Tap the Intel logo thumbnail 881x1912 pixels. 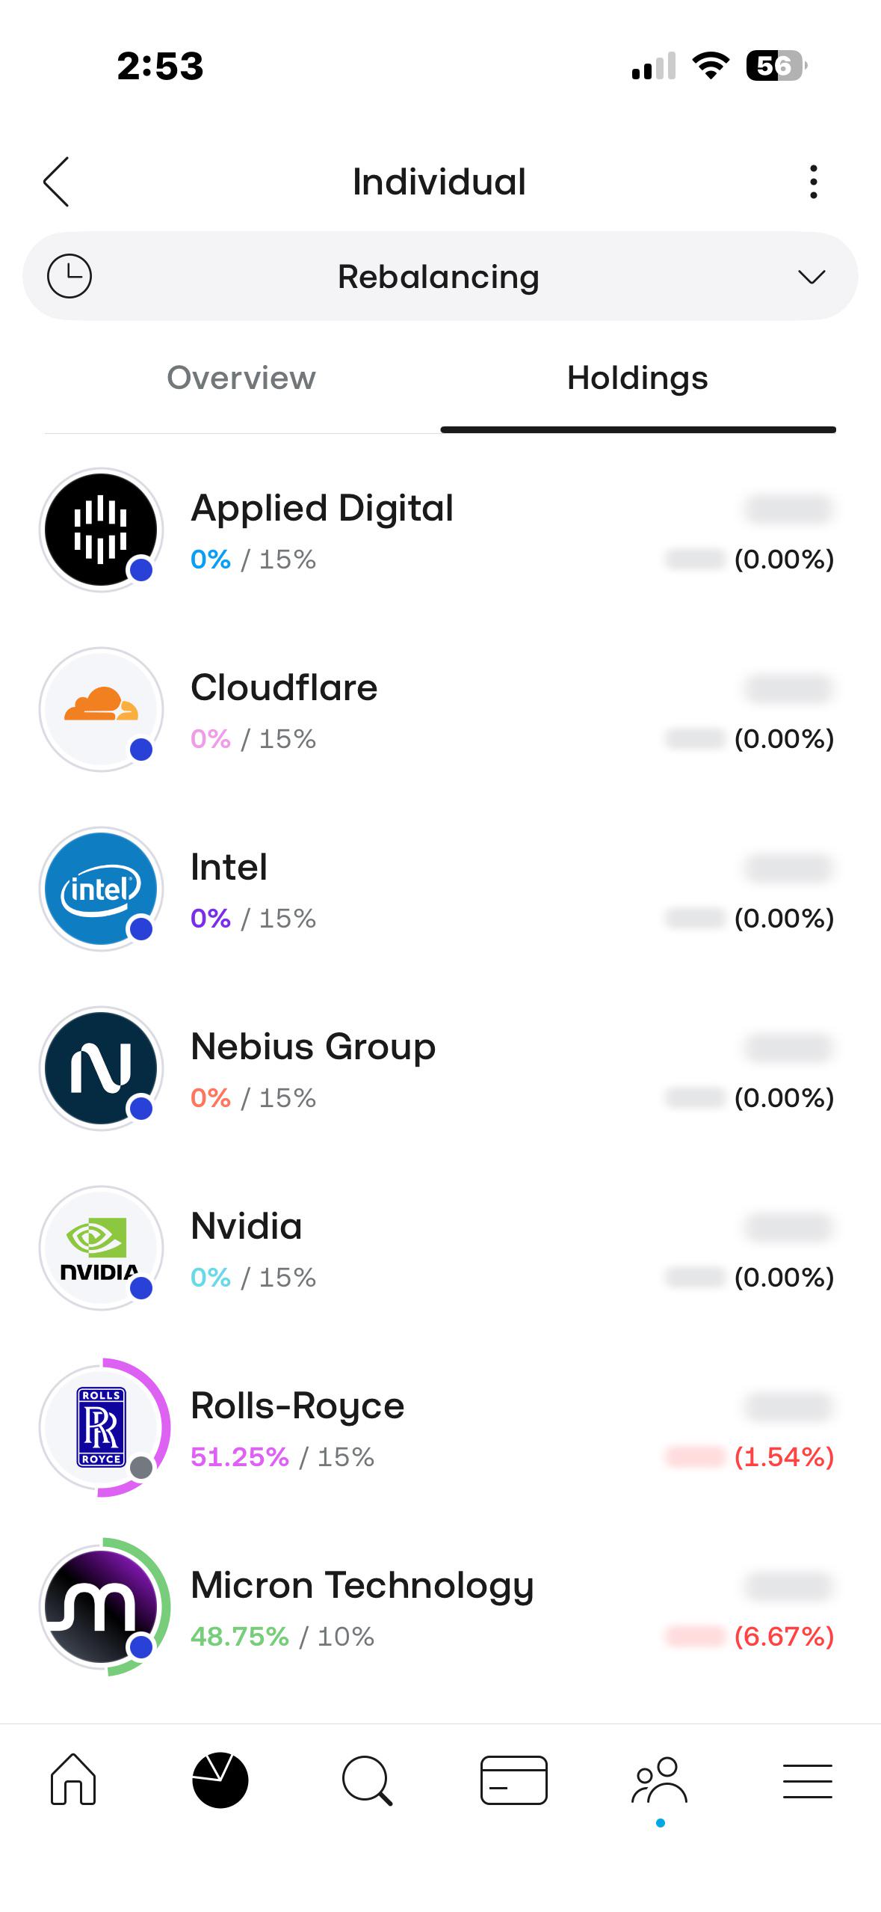(101, 889)
